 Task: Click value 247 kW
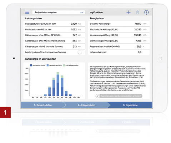pyautogui.click(x=75, y=35)
